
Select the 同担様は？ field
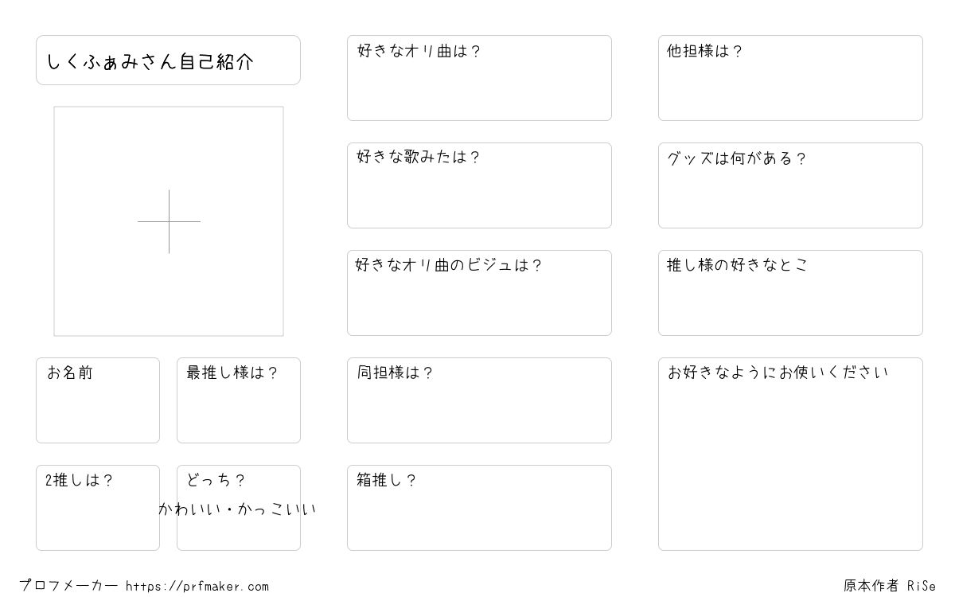coord(479,400)
